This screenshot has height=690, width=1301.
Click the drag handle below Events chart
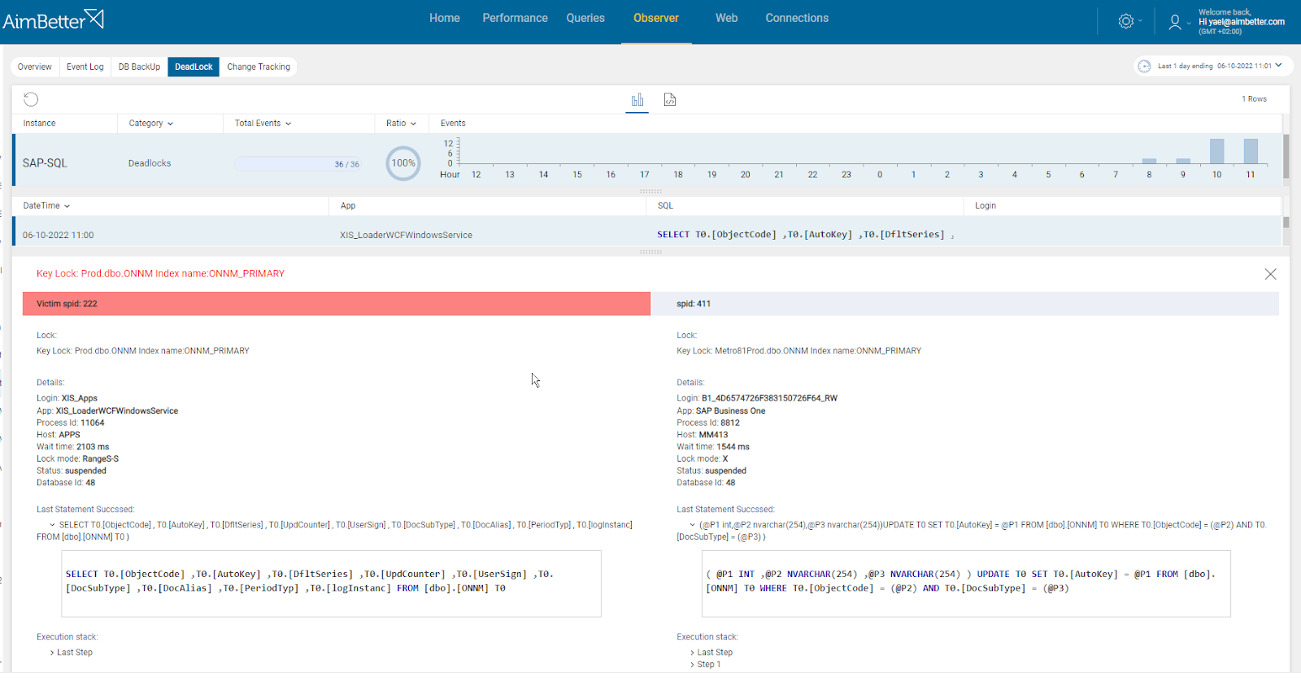pyautogui.click(x=650, y=192)
